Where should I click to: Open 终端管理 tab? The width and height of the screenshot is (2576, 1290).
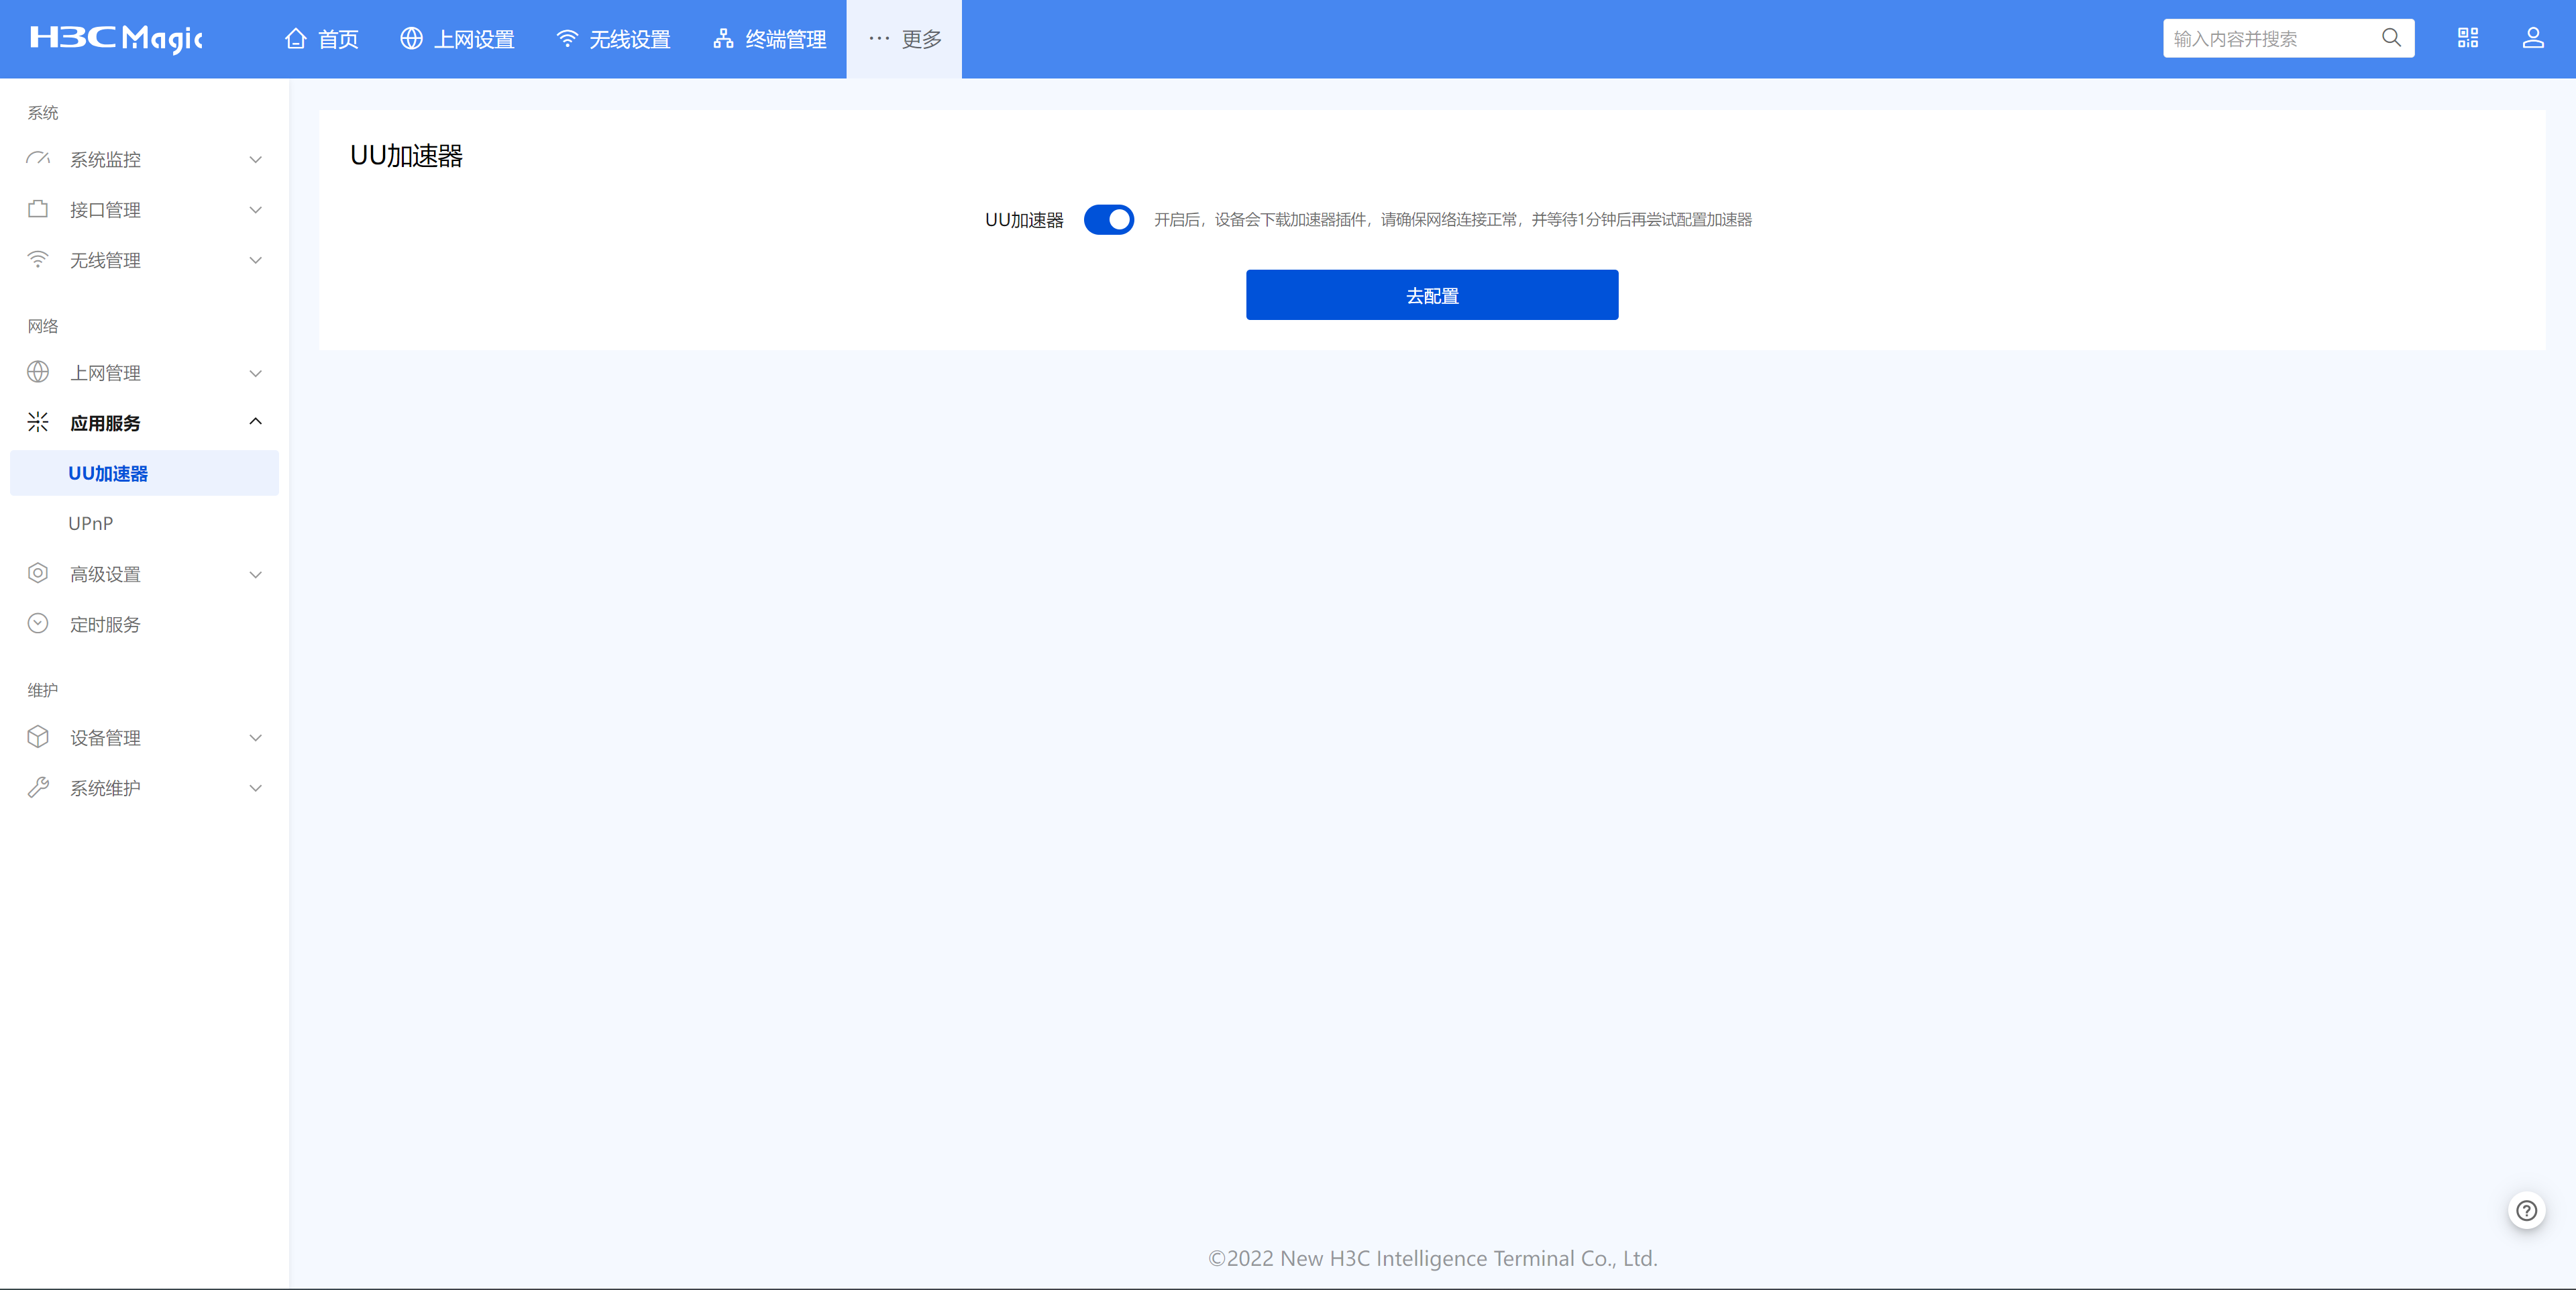770,39
